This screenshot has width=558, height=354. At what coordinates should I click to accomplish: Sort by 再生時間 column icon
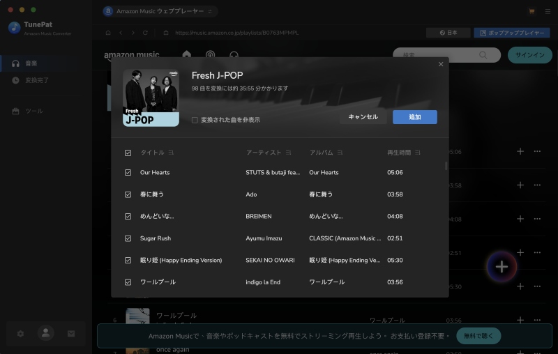[x=418, y=153]
